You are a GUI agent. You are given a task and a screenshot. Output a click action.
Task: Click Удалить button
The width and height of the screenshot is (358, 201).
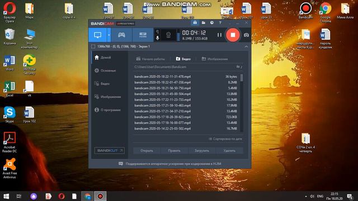(229, 151)
